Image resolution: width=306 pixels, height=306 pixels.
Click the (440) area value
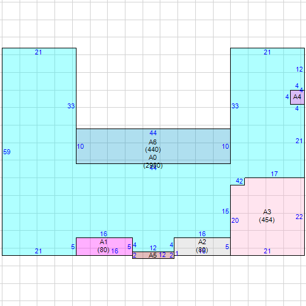click(x=153, y=150)
